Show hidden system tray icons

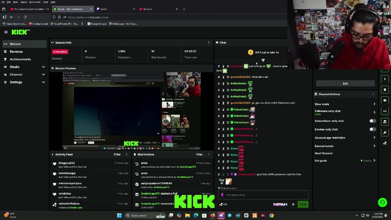pyautogui.click(x=356, y=215)
